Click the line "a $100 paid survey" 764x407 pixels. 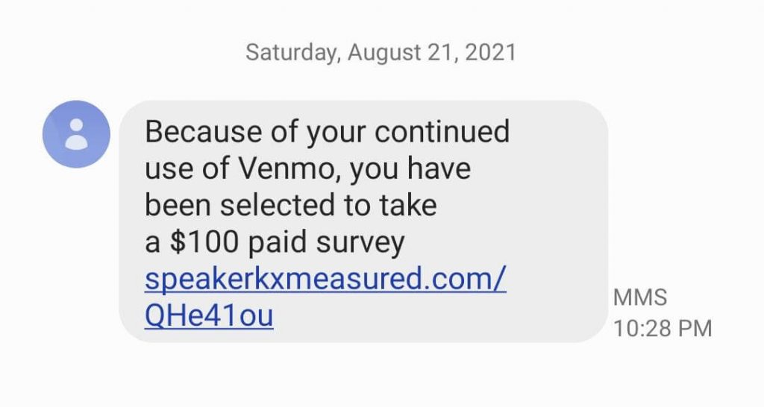click(275, 242)
